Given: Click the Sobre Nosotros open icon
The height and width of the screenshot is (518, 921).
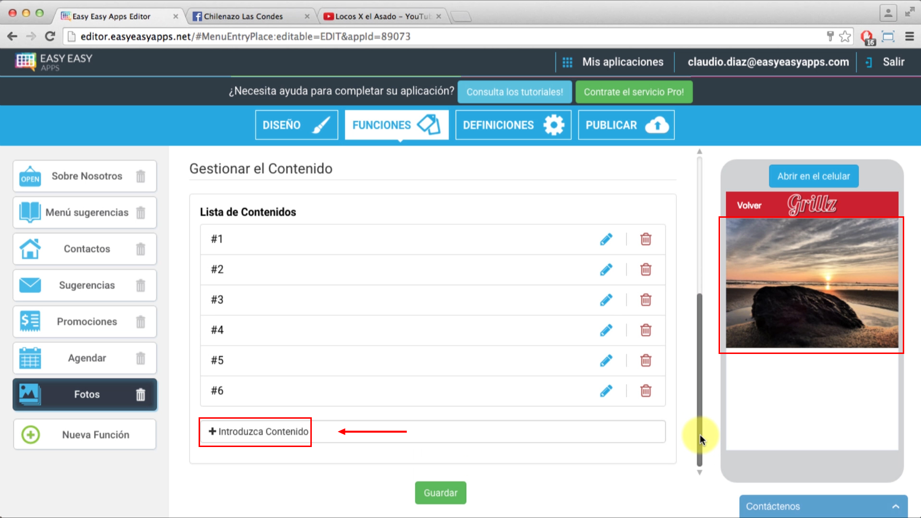Looking at the screenshot, I should coord(30,176).
